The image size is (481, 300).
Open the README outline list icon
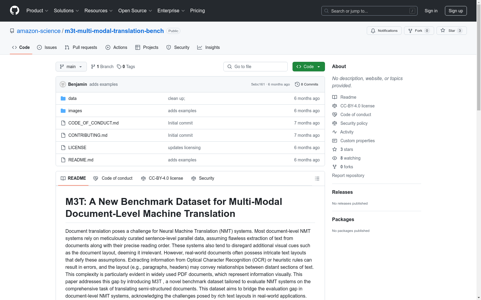pos(317,178)
